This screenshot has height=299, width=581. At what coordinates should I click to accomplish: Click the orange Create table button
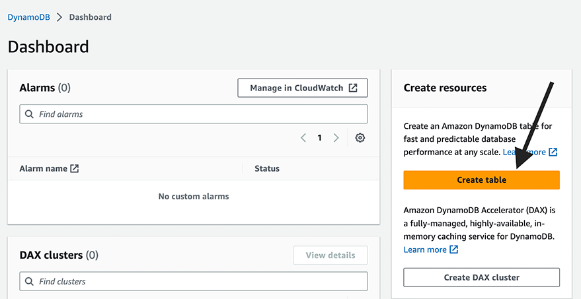click(x=481, y=180)
